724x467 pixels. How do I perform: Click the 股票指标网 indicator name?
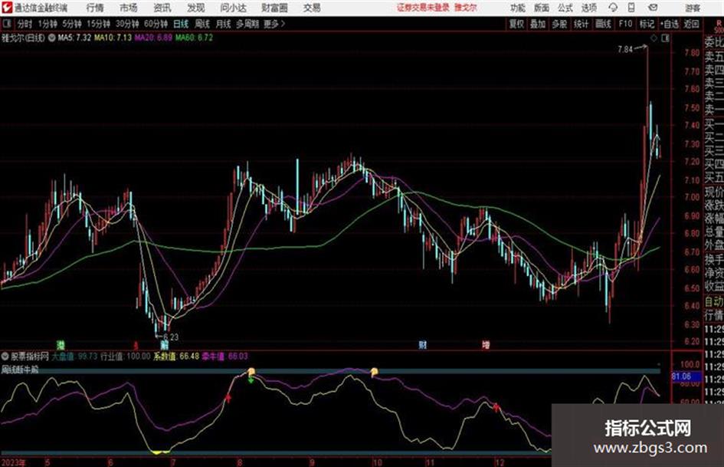(x=30, y=357)
